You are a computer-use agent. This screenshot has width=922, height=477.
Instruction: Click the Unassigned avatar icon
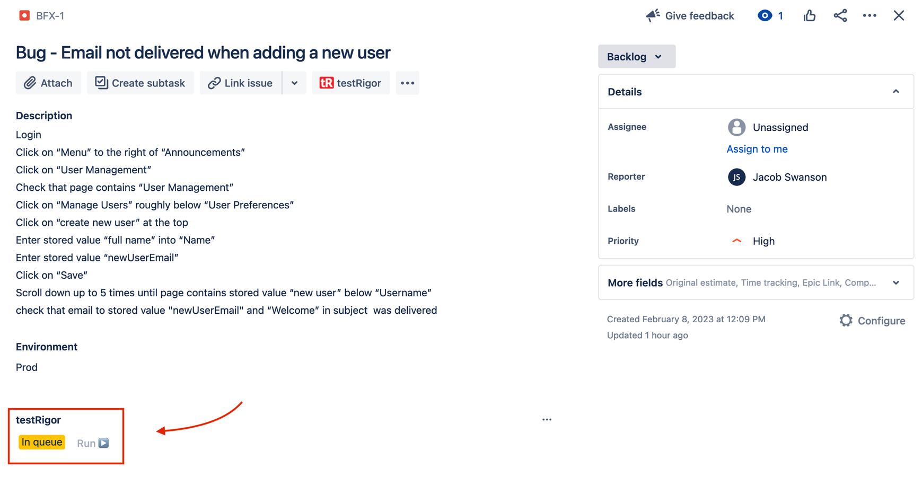[x=736, y=127]
